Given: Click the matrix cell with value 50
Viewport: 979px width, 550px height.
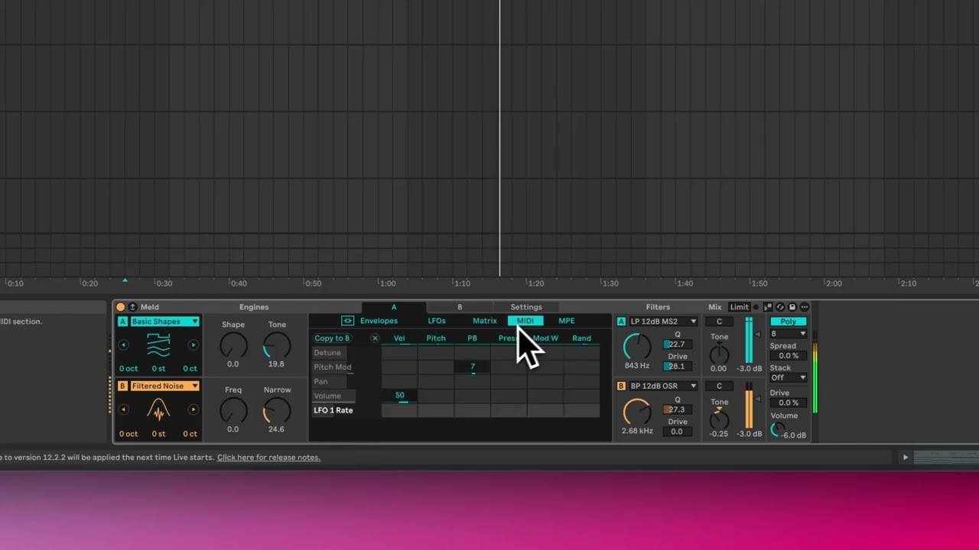Looking at the screenshot, I should pos(399,396).
